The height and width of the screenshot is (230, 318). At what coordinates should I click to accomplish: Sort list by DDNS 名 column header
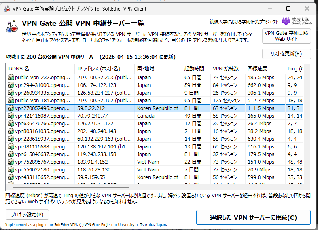point(40,68)
